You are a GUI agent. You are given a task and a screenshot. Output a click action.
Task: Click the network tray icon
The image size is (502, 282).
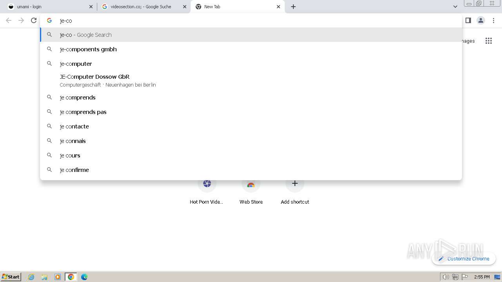(x=455, y=277)
